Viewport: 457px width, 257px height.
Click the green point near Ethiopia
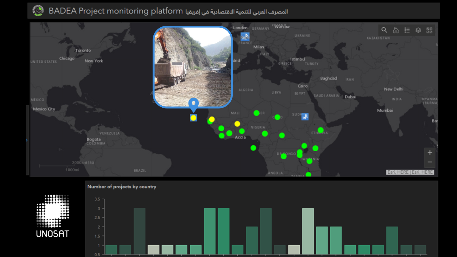320,130
